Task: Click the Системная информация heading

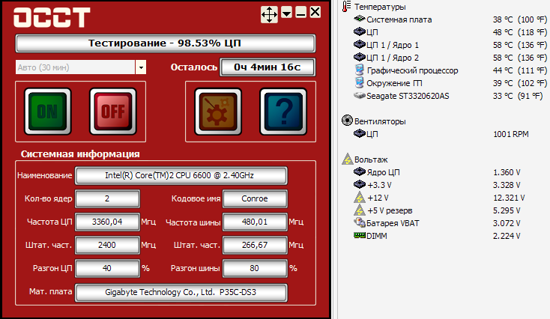Action: tap(80, 154)
